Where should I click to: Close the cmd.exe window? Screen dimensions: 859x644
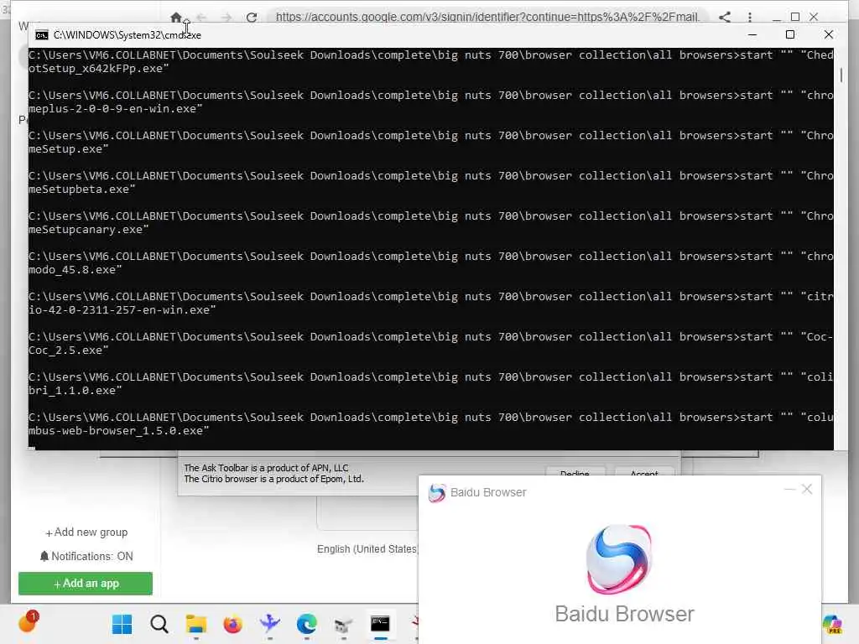pos(828,34)
